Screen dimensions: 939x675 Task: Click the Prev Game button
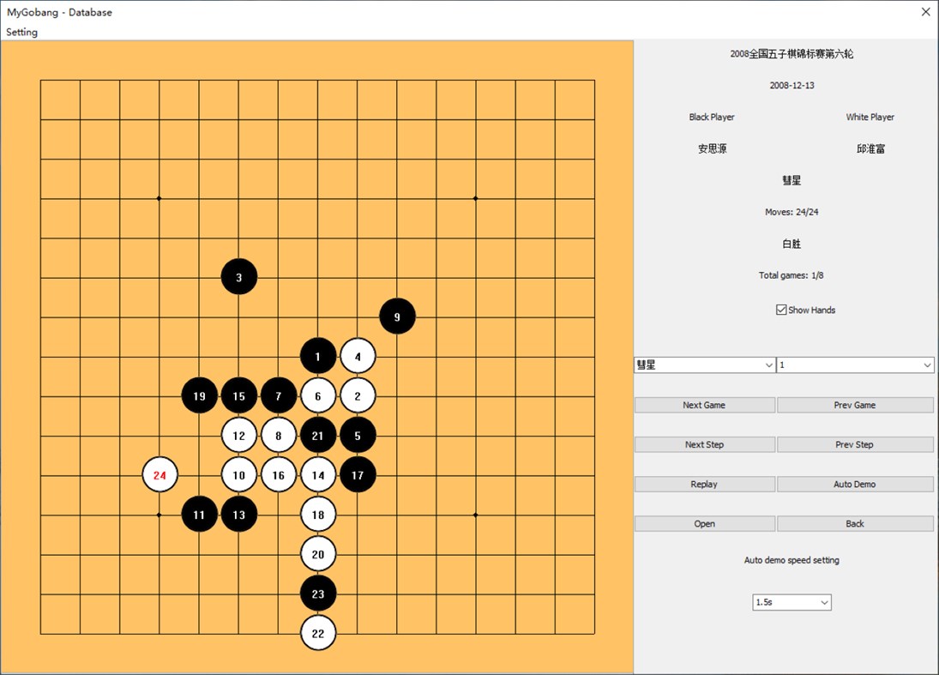[855, 404]
